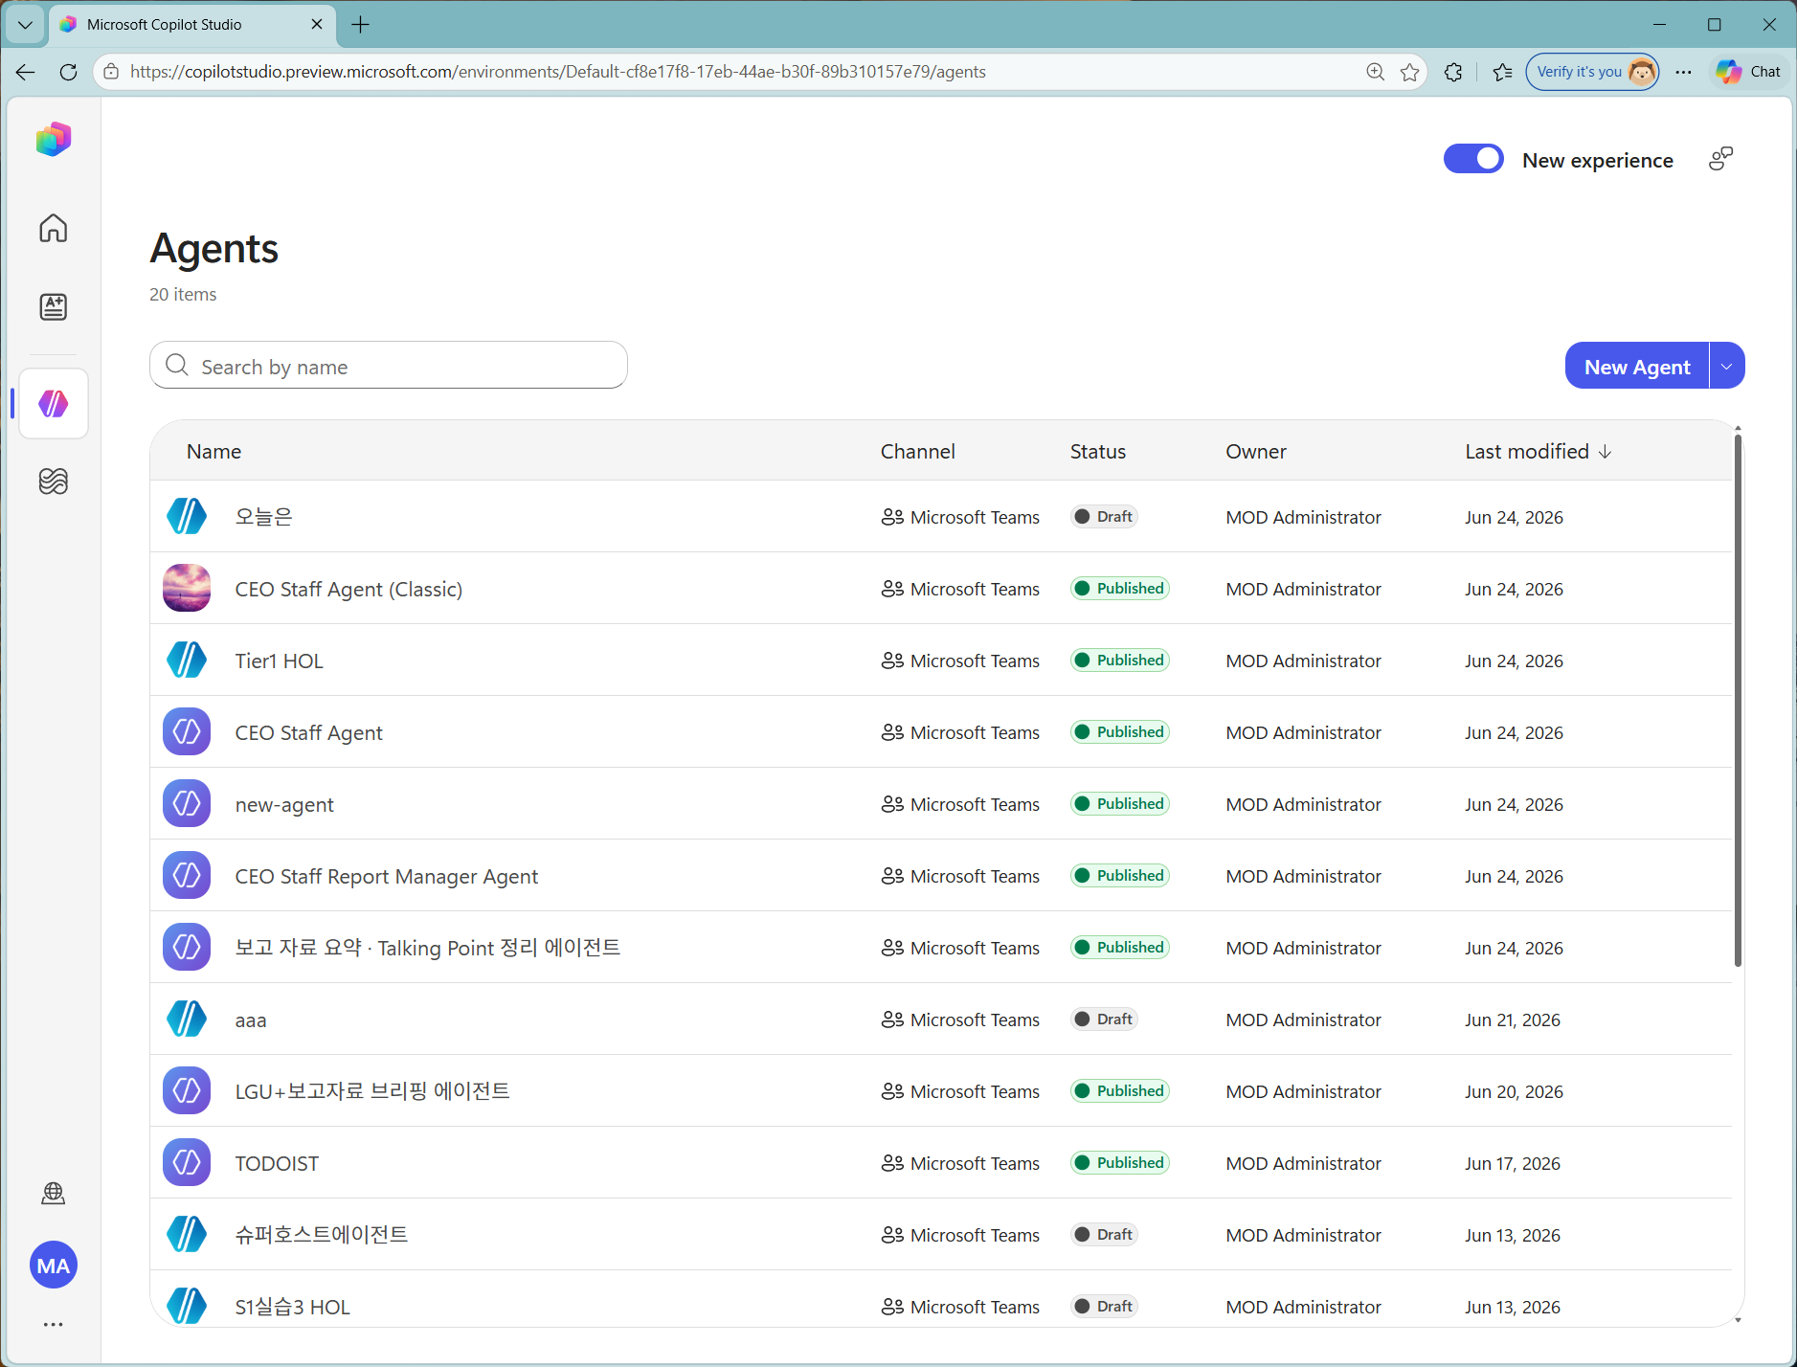
Task: Select the Agents sidebar icon
Action: 54,404
